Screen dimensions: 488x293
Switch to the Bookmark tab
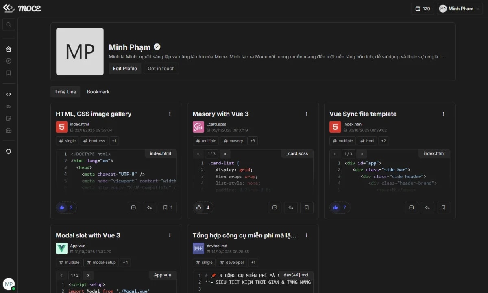[x=98, y=92]
